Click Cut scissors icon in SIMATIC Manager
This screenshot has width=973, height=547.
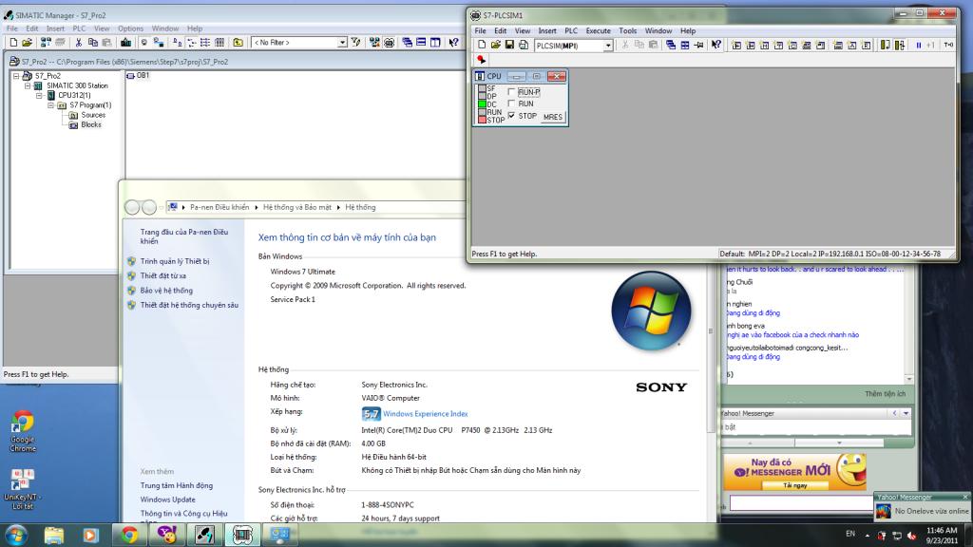click(x=78, y=42)
